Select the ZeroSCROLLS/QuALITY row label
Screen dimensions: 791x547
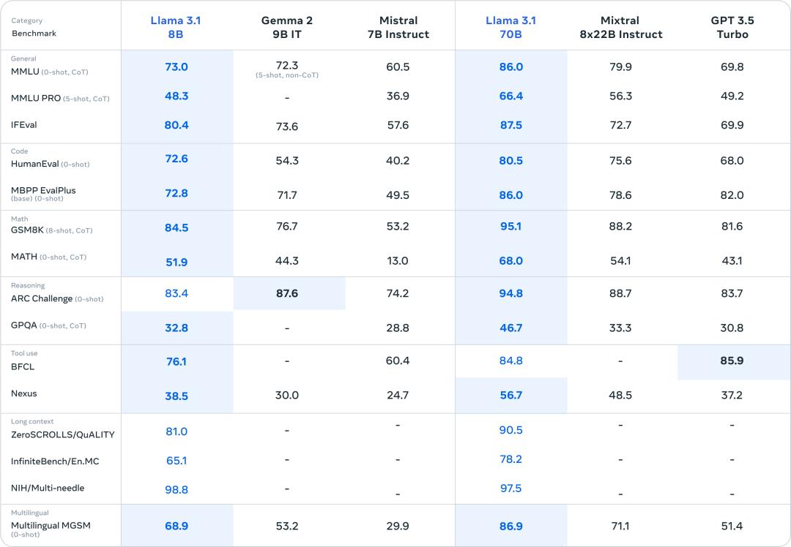pyautogui.click(x=63, y=434)
